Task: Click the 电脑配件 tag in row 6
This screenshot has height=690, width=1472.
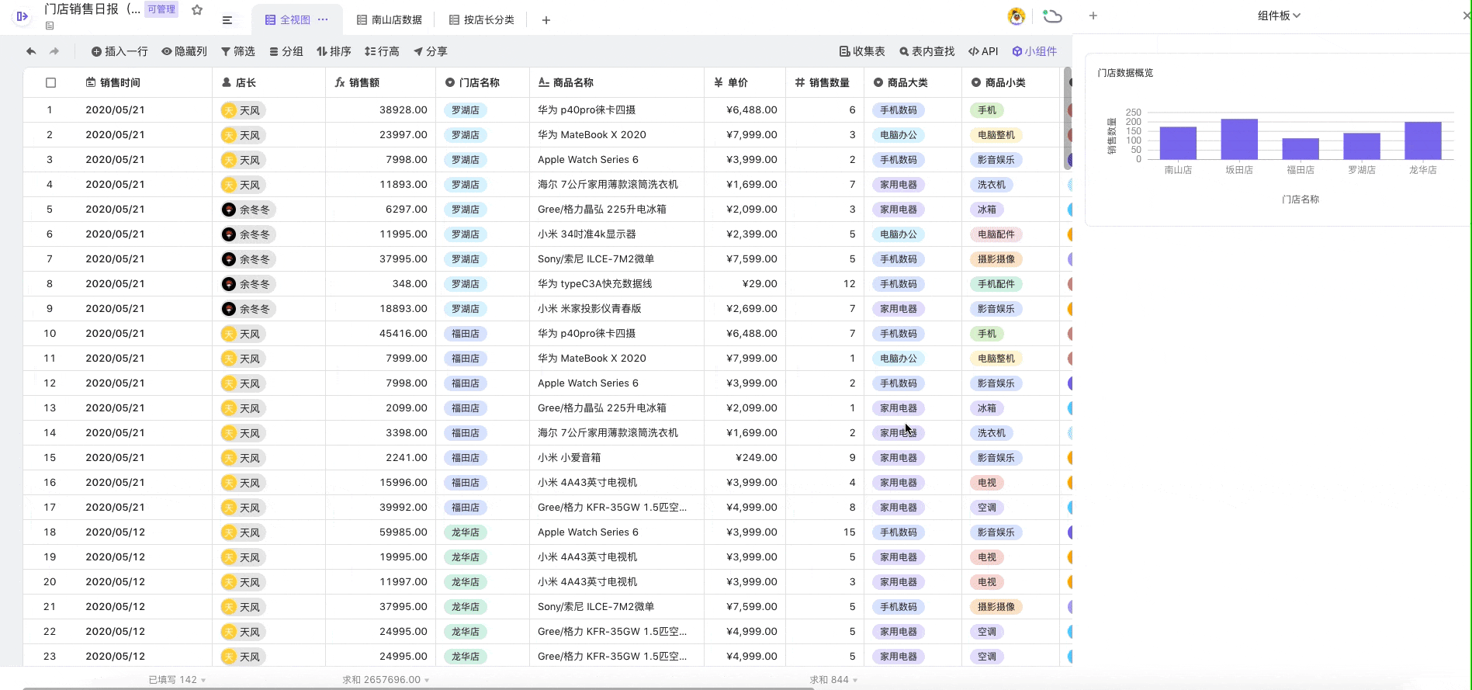Action: click(x=996, y=234)
